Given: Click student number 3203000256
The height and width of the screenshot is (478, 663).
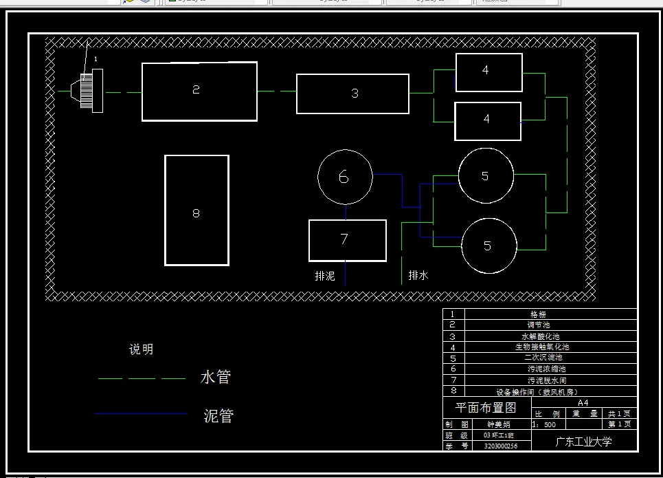Looking at the screenshot, I should (501, 446).
